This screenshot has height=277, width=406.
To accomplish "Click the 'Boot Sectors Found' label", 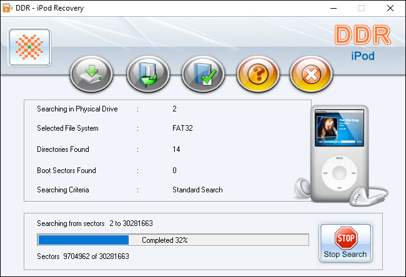I will click(x=66, y=171).
